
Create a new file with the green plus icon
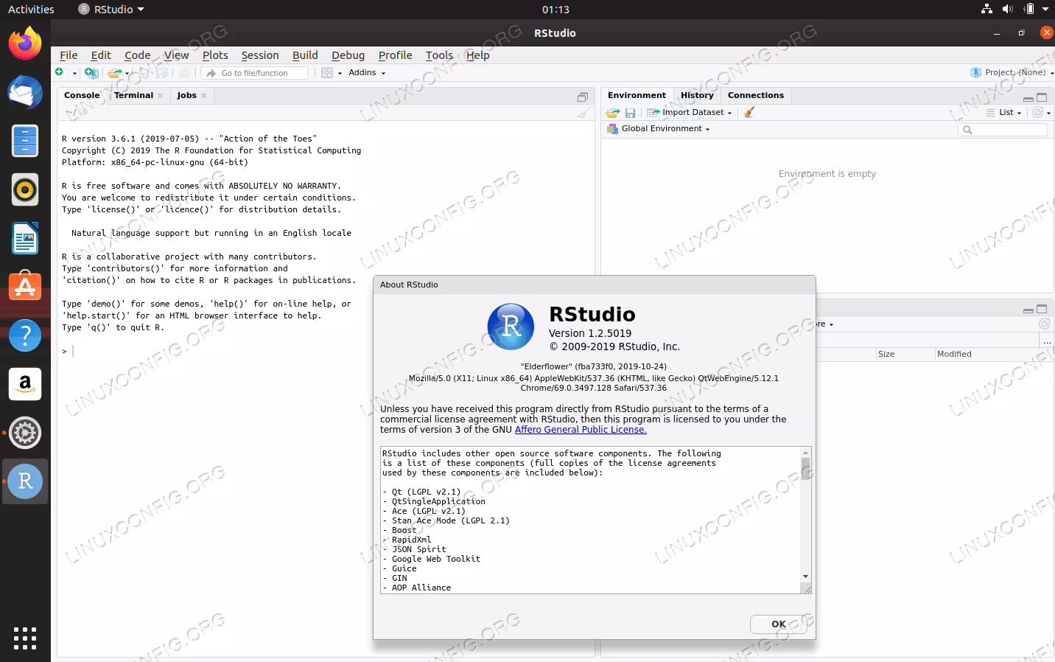point(59,72)
